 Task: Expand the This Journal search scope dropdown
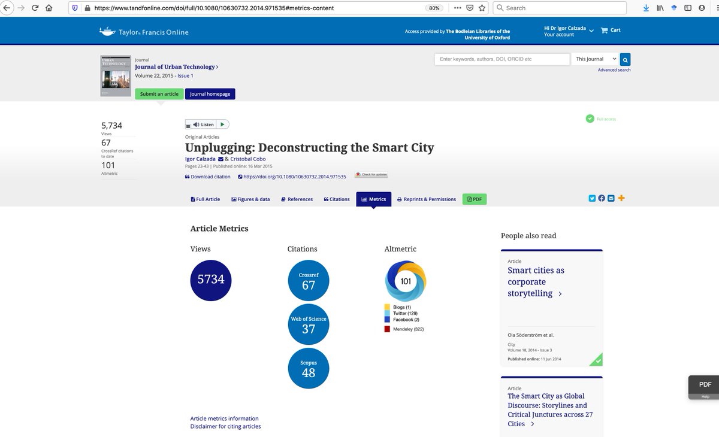pos(596,59)
